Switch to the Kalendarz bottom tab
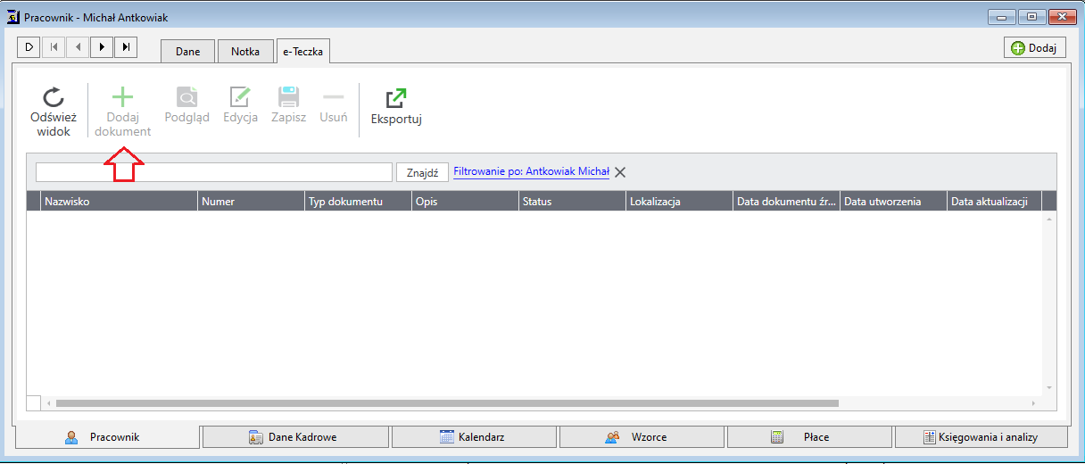Screen dimensions: 1085x464 [x=475, y=437]
